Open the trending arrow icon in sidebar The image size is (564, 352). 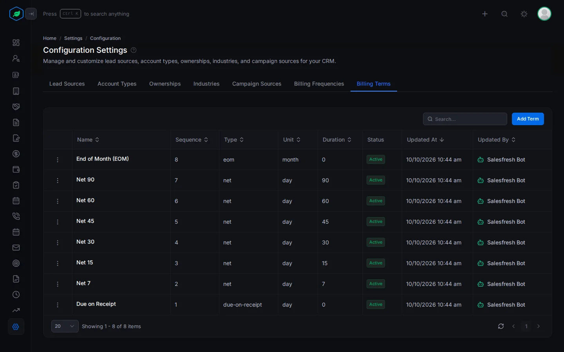click(x=16, y=310)
